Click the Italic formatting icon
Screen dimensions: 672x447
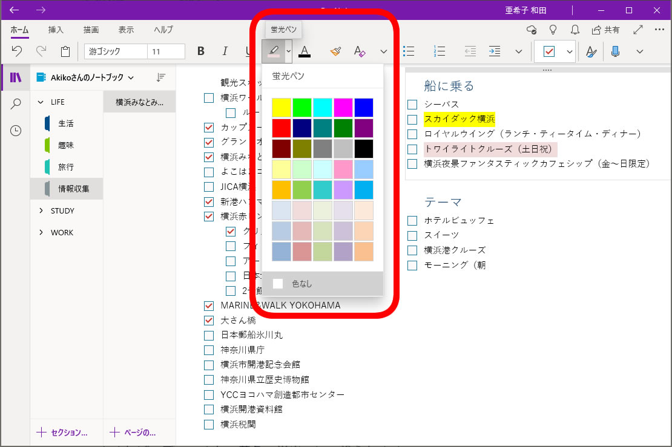click(225, 51)
